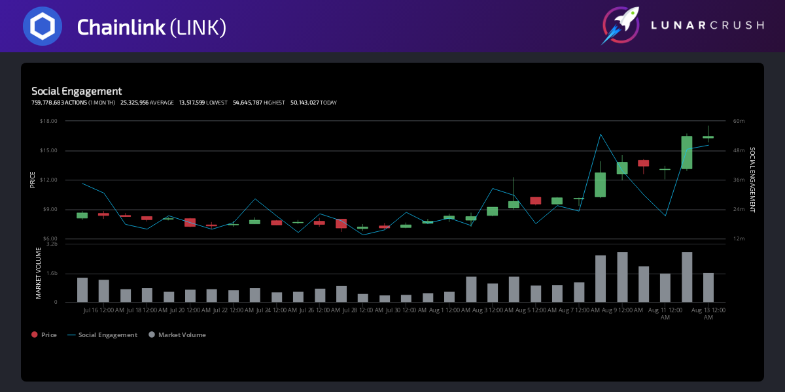Toggle the Price series legend label

tap(49, 335)
